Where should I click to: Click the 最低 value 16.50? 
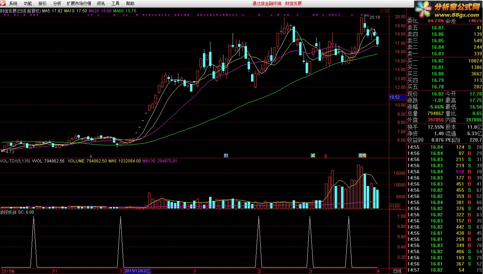click(475, 107)
